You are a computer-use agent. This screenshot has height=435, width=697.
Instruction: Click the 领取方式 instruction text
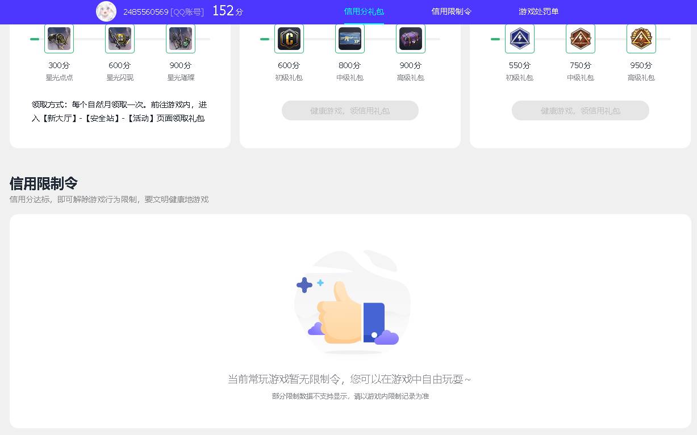[120, 111]
